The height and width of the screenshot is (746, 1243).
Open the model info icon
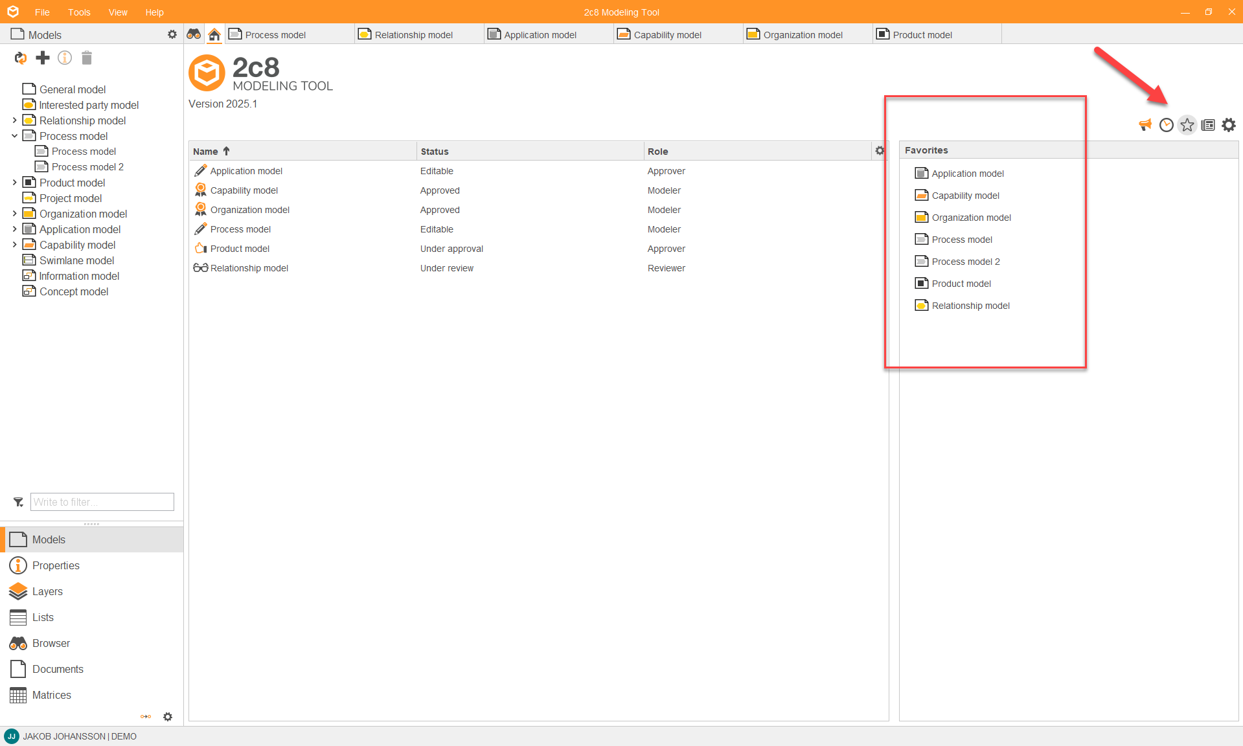pyautogui.click(x=65, y=58)
